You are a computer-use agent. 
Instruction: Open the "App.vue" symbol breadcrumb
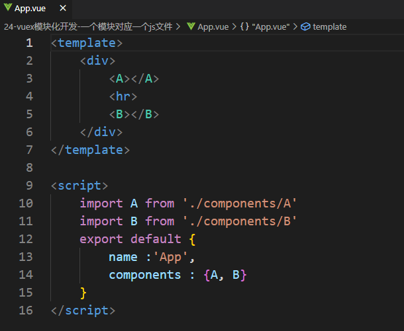click(x=270, y=26)
